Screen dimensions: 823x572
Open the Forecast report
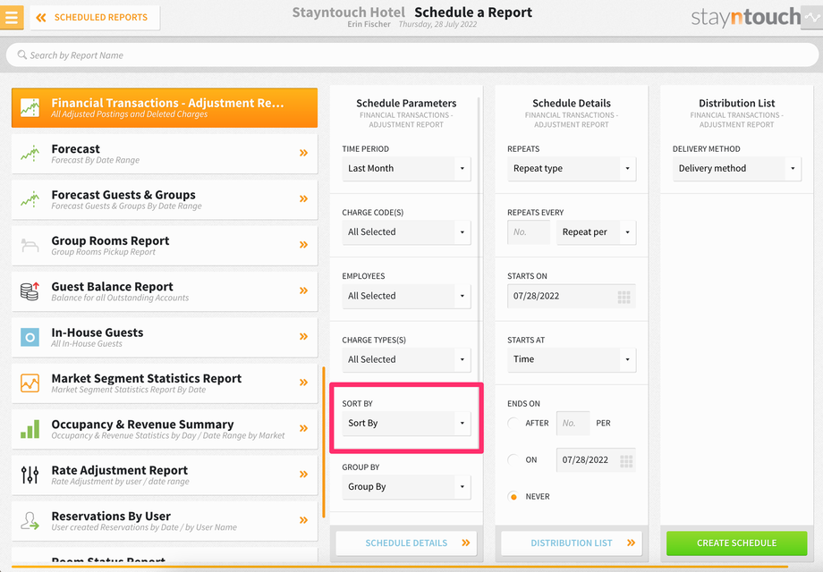[x=165, y=154]
